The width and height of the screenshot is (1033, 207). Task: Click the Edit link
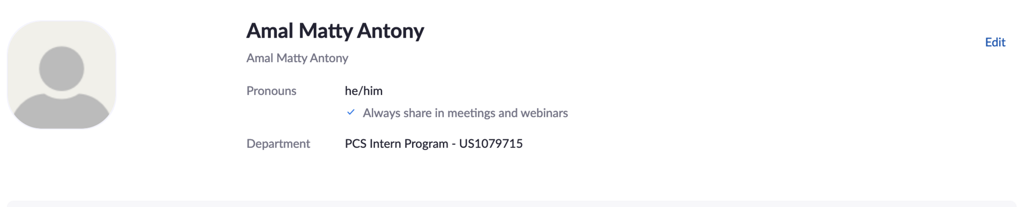pos(995,42)
